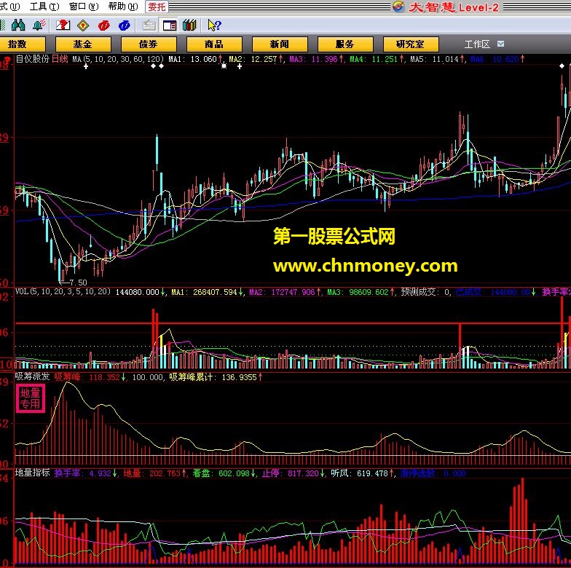Click the 听风: 619.478 value
The height and width of the screenshot is (568, 571).
coord(360,473)
